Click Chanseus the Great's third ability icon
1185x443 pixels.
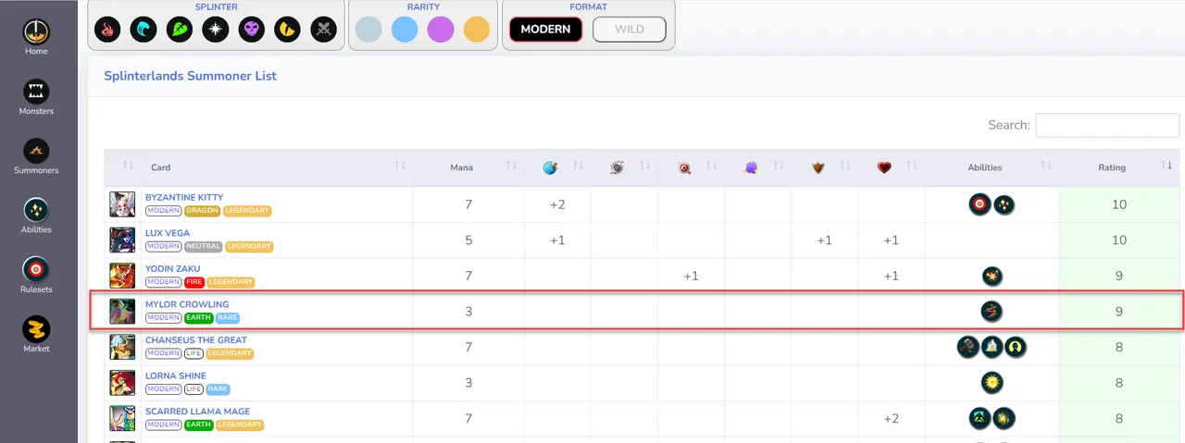coord(1016,348)
